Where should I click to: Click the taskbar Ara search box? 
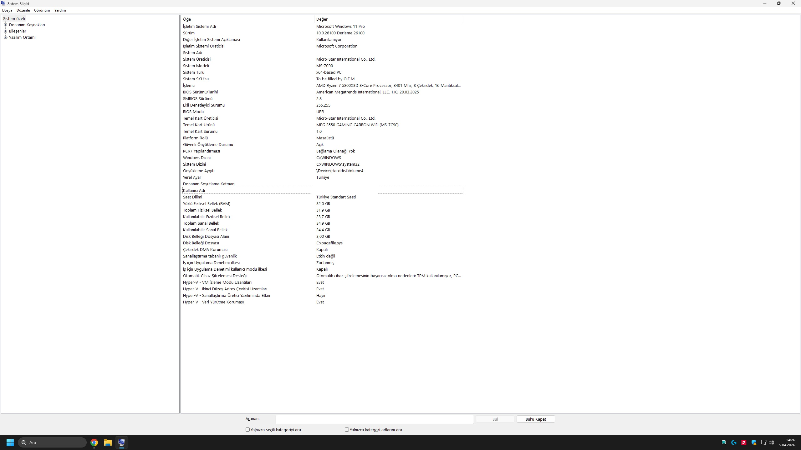coord(52,442)
